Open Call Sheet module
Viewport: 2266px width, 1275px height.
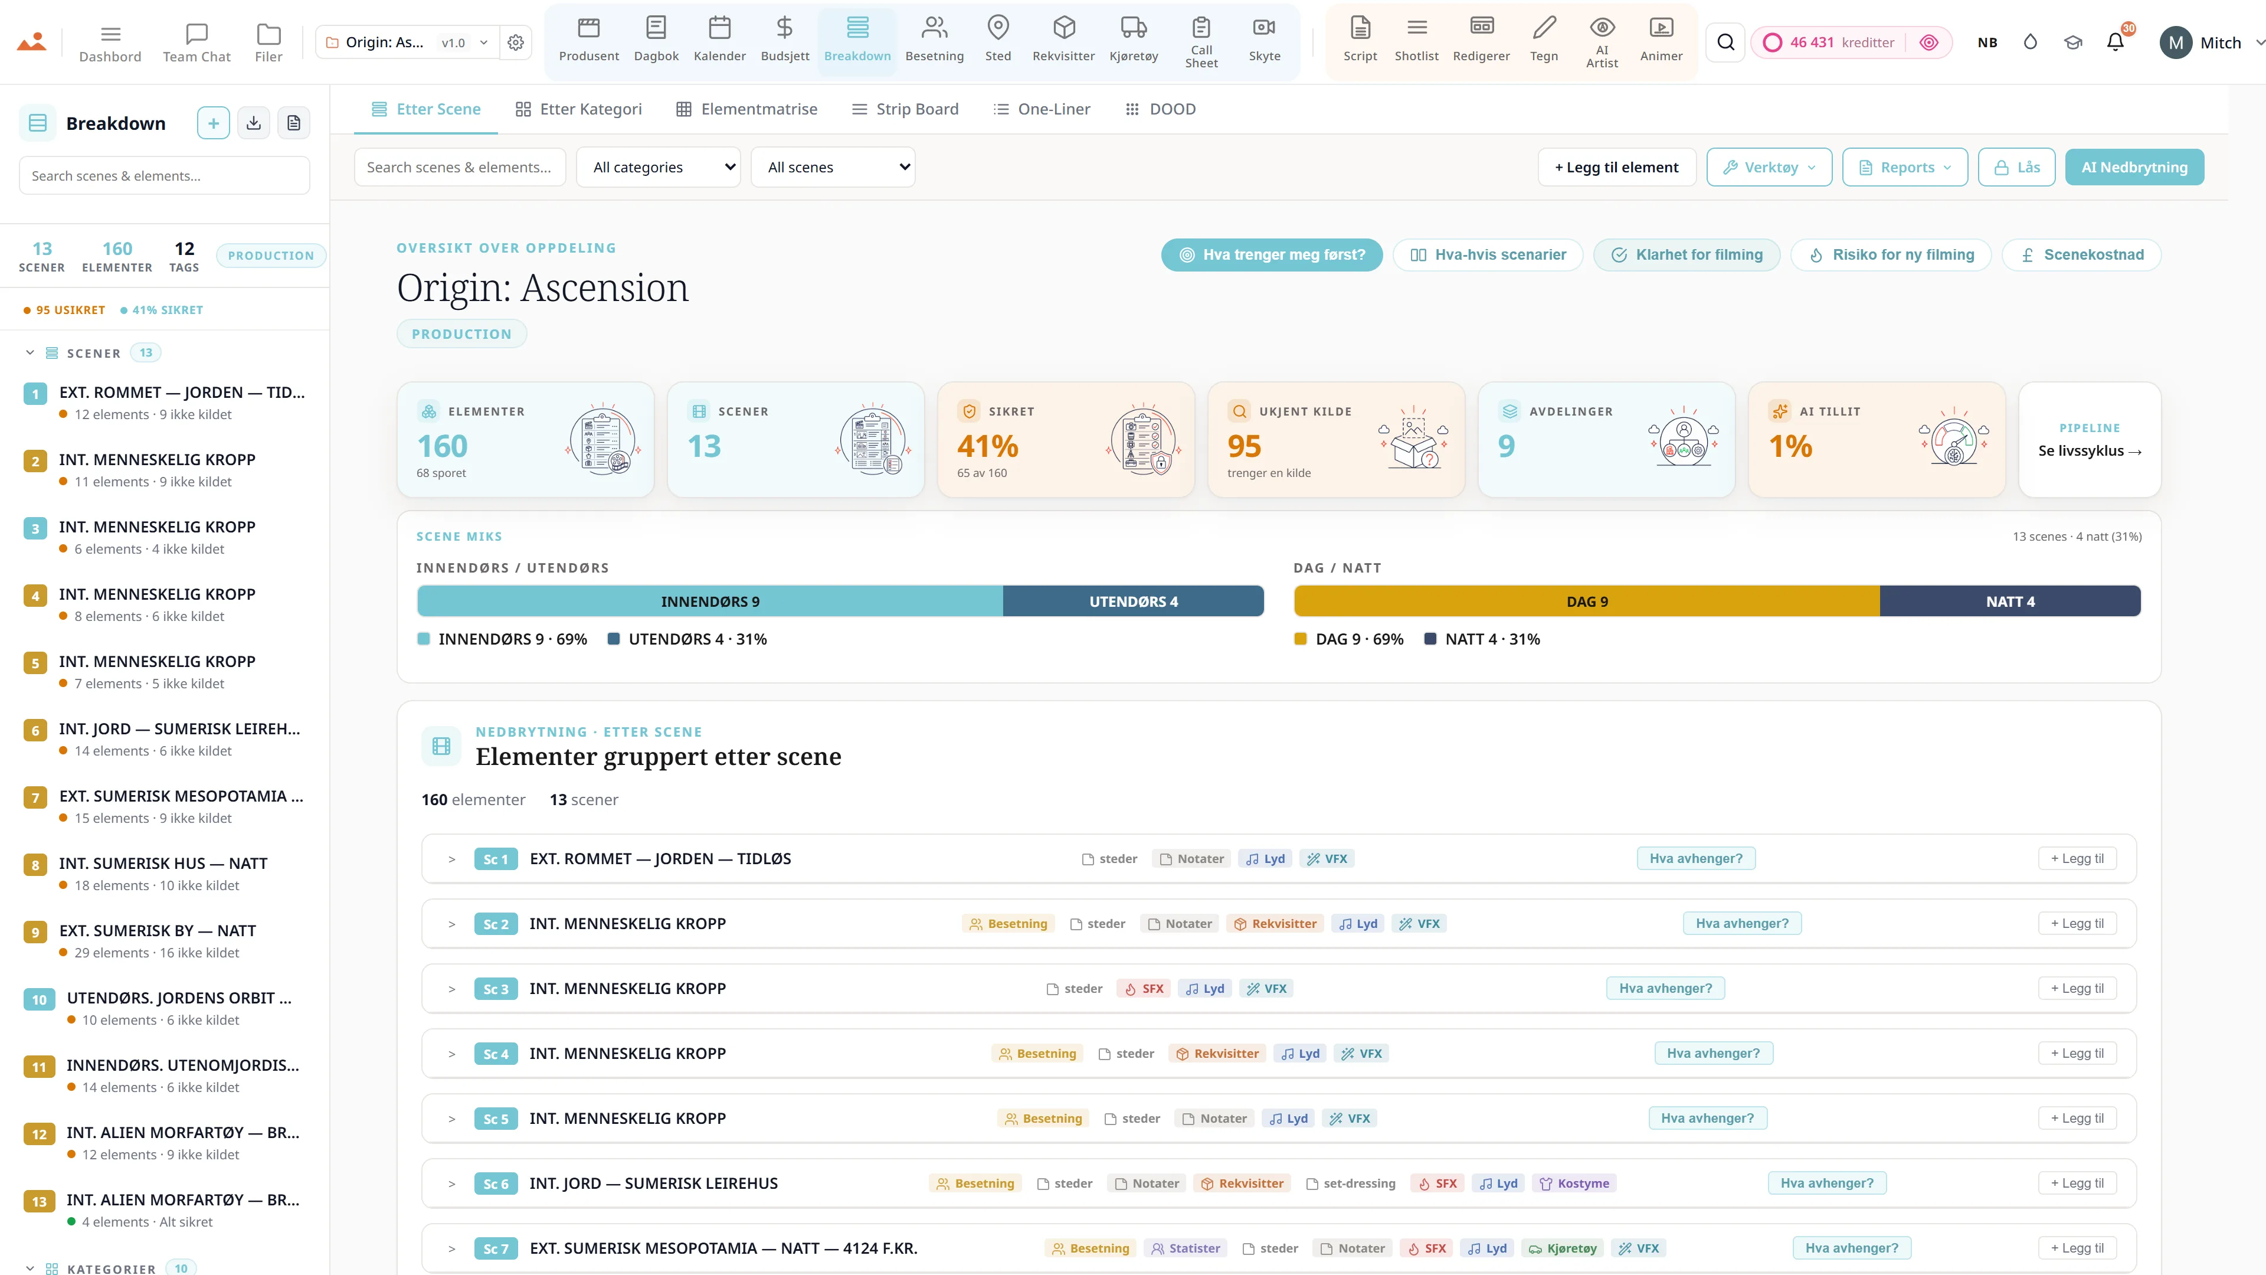[1201, 42]
